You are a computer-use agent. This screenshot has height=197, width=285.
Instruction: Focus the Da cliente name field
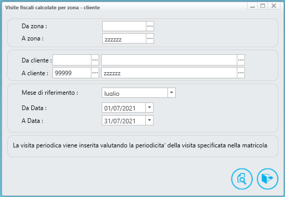(169, 60)
